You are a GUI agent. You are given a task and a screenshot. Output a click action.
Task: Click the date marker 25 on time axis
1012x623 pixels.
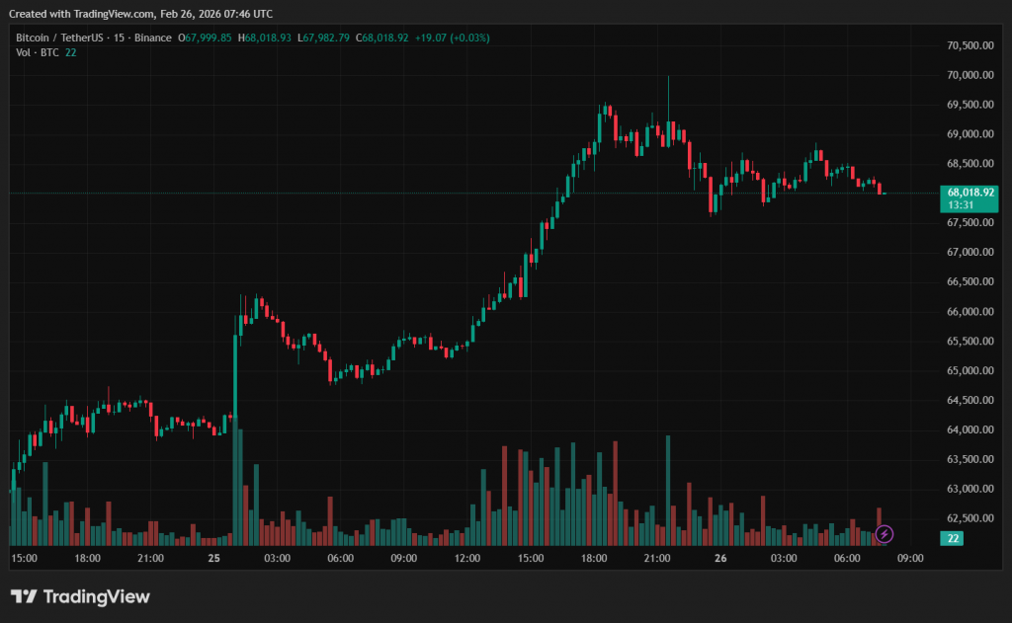pos(212,558)
